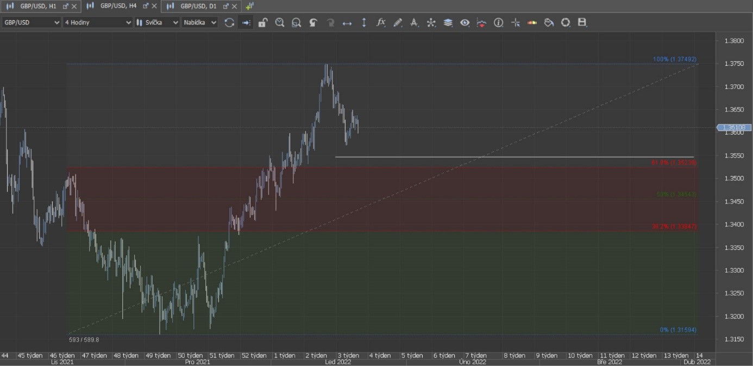Click the refresh chart icon

tap(229, 23)
